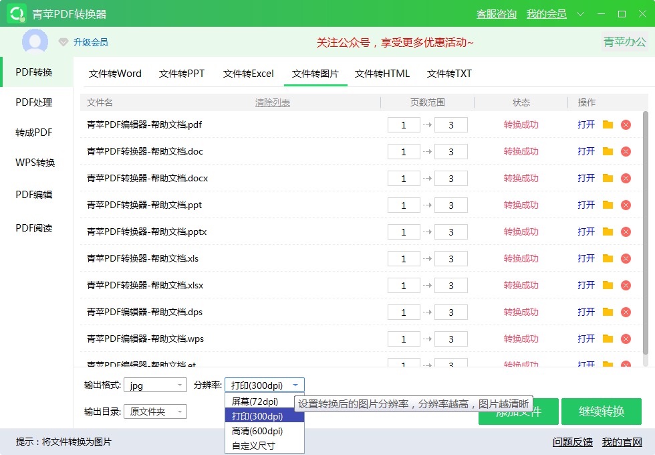Remove 帮助文档.docx with its red delete icon

pyautogui.click(x=626, y=178)
